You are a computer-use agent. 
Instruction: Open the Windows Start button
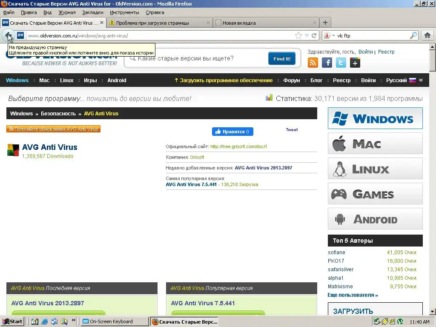pos(12,321)
